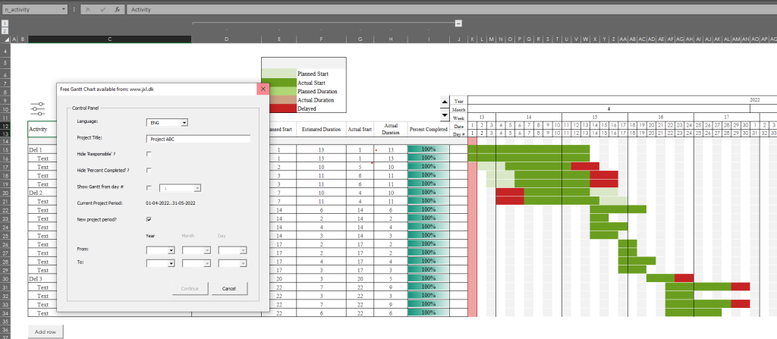Close the Free Gantt Chart dialog

(x=263, y=89)
